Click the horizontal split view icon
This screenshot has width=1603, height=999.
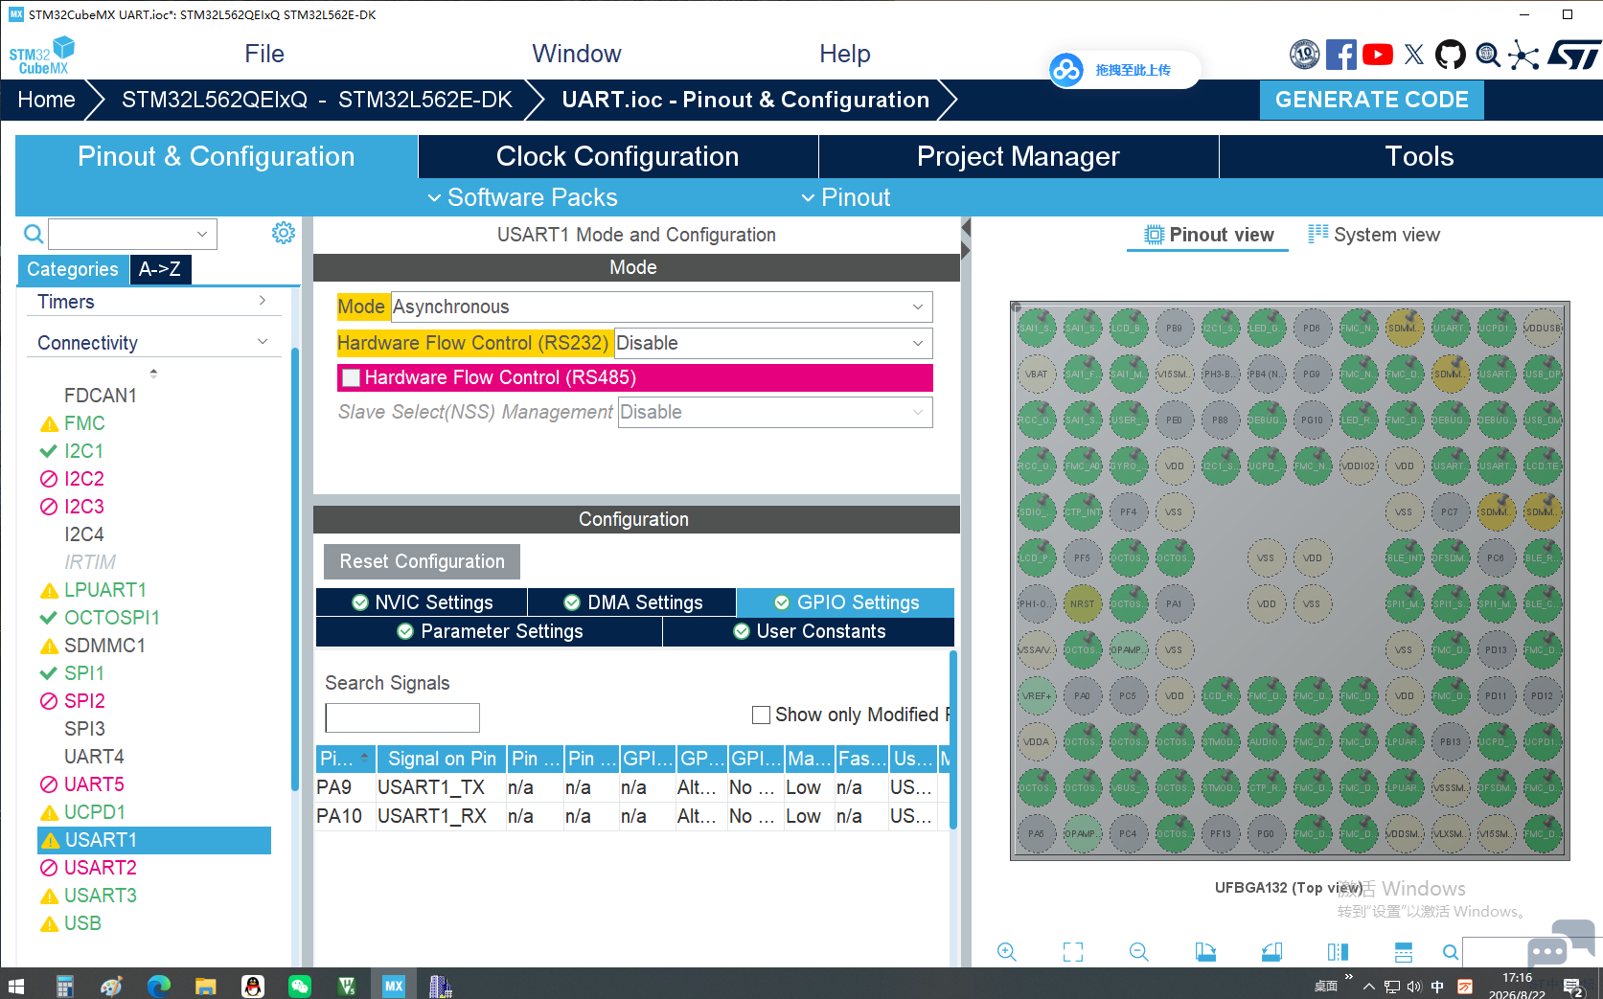pyautogui.click(x=1404, y=951)
